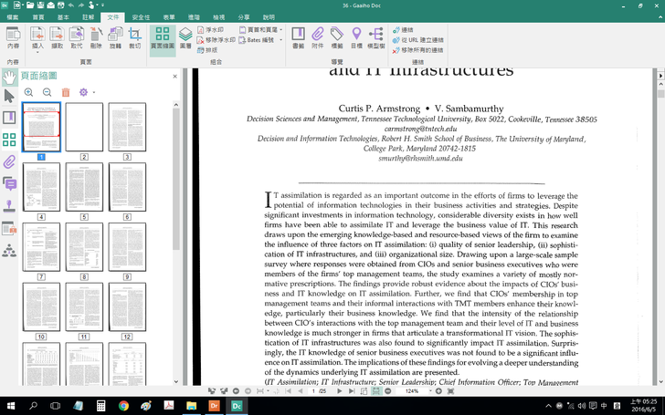The height and width of the screenshot is (415, 665).
Task: Toggle the bookmark panel in left sidebar
Action: point(9,118)
